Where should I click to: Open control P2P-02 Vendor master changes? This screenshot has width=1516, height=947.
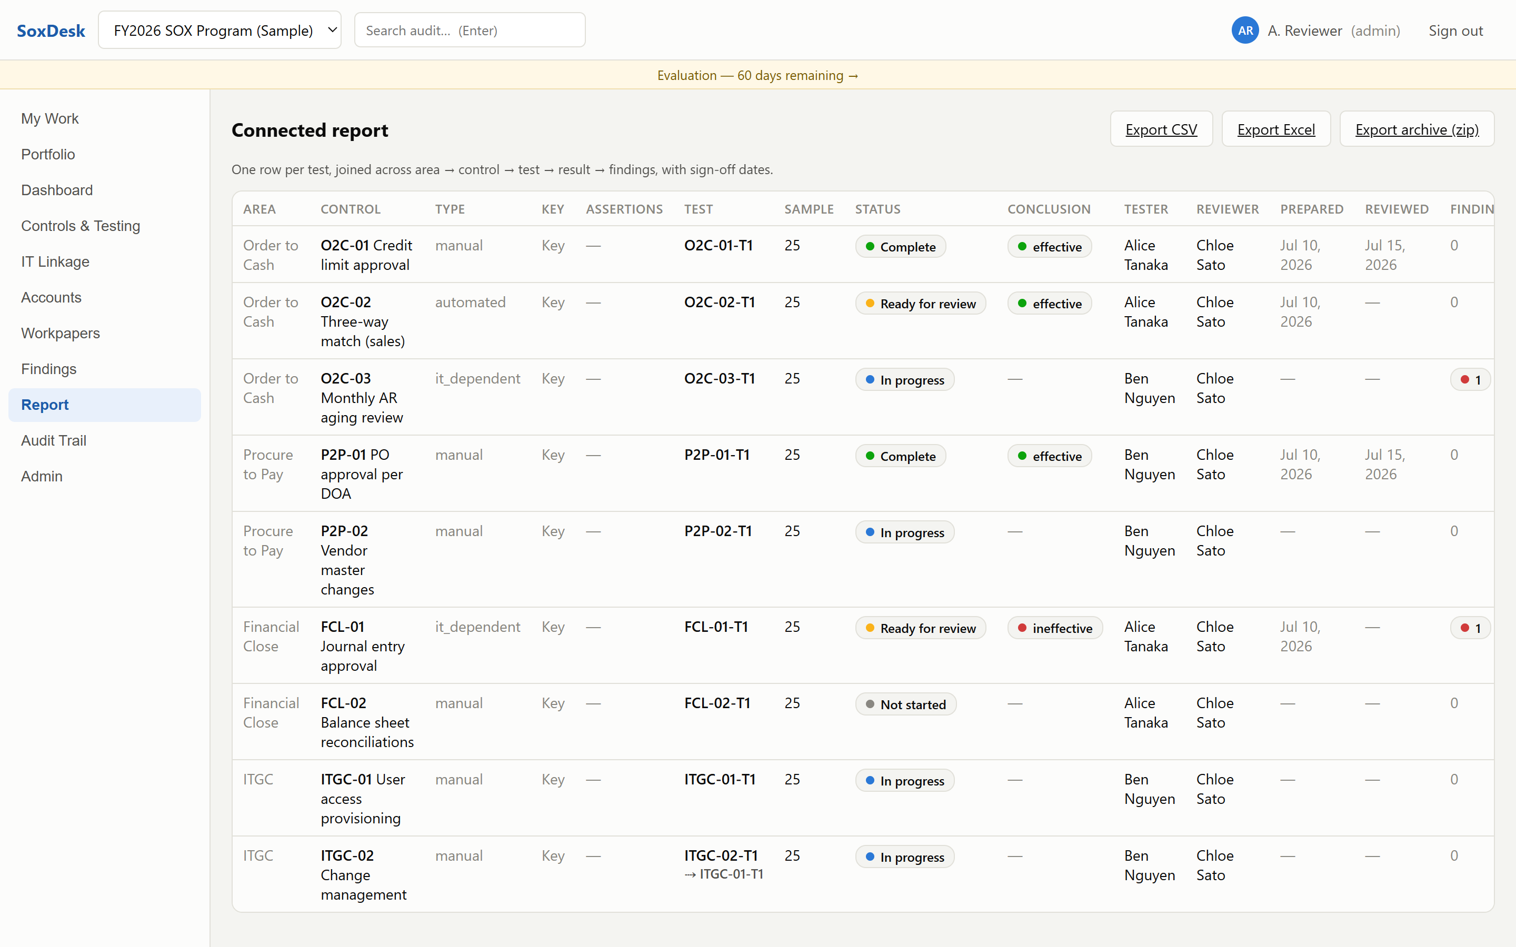(347, 560)
